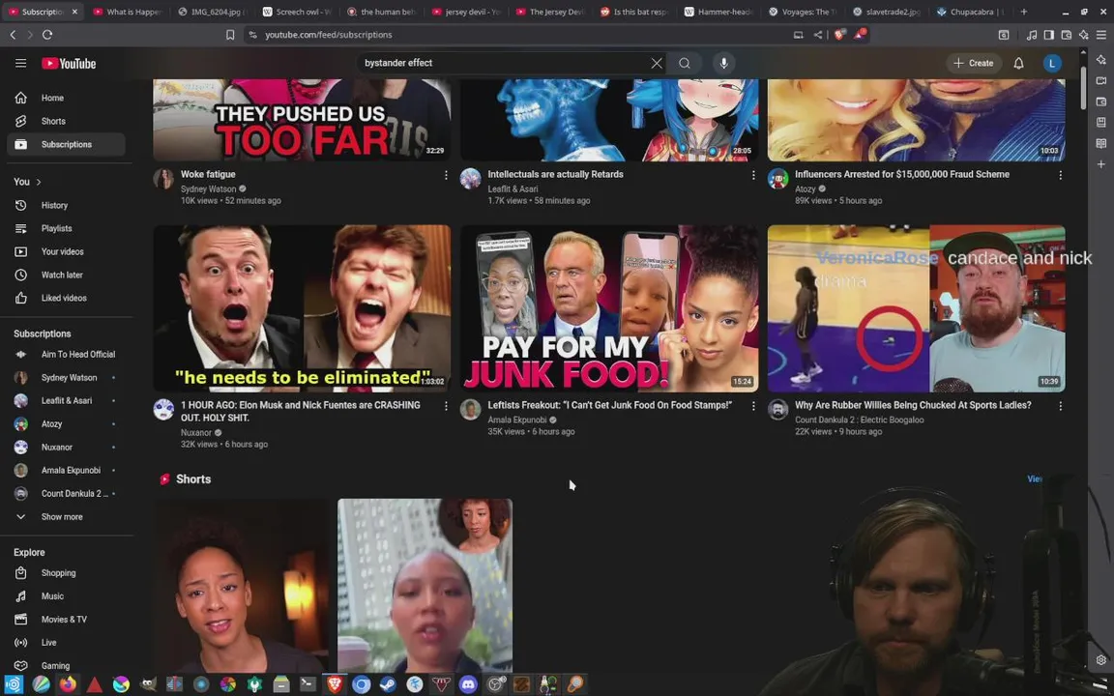Open Why Are Rubber Willies video title
This screenshot has height=696, width=1114.
[913, 405]
